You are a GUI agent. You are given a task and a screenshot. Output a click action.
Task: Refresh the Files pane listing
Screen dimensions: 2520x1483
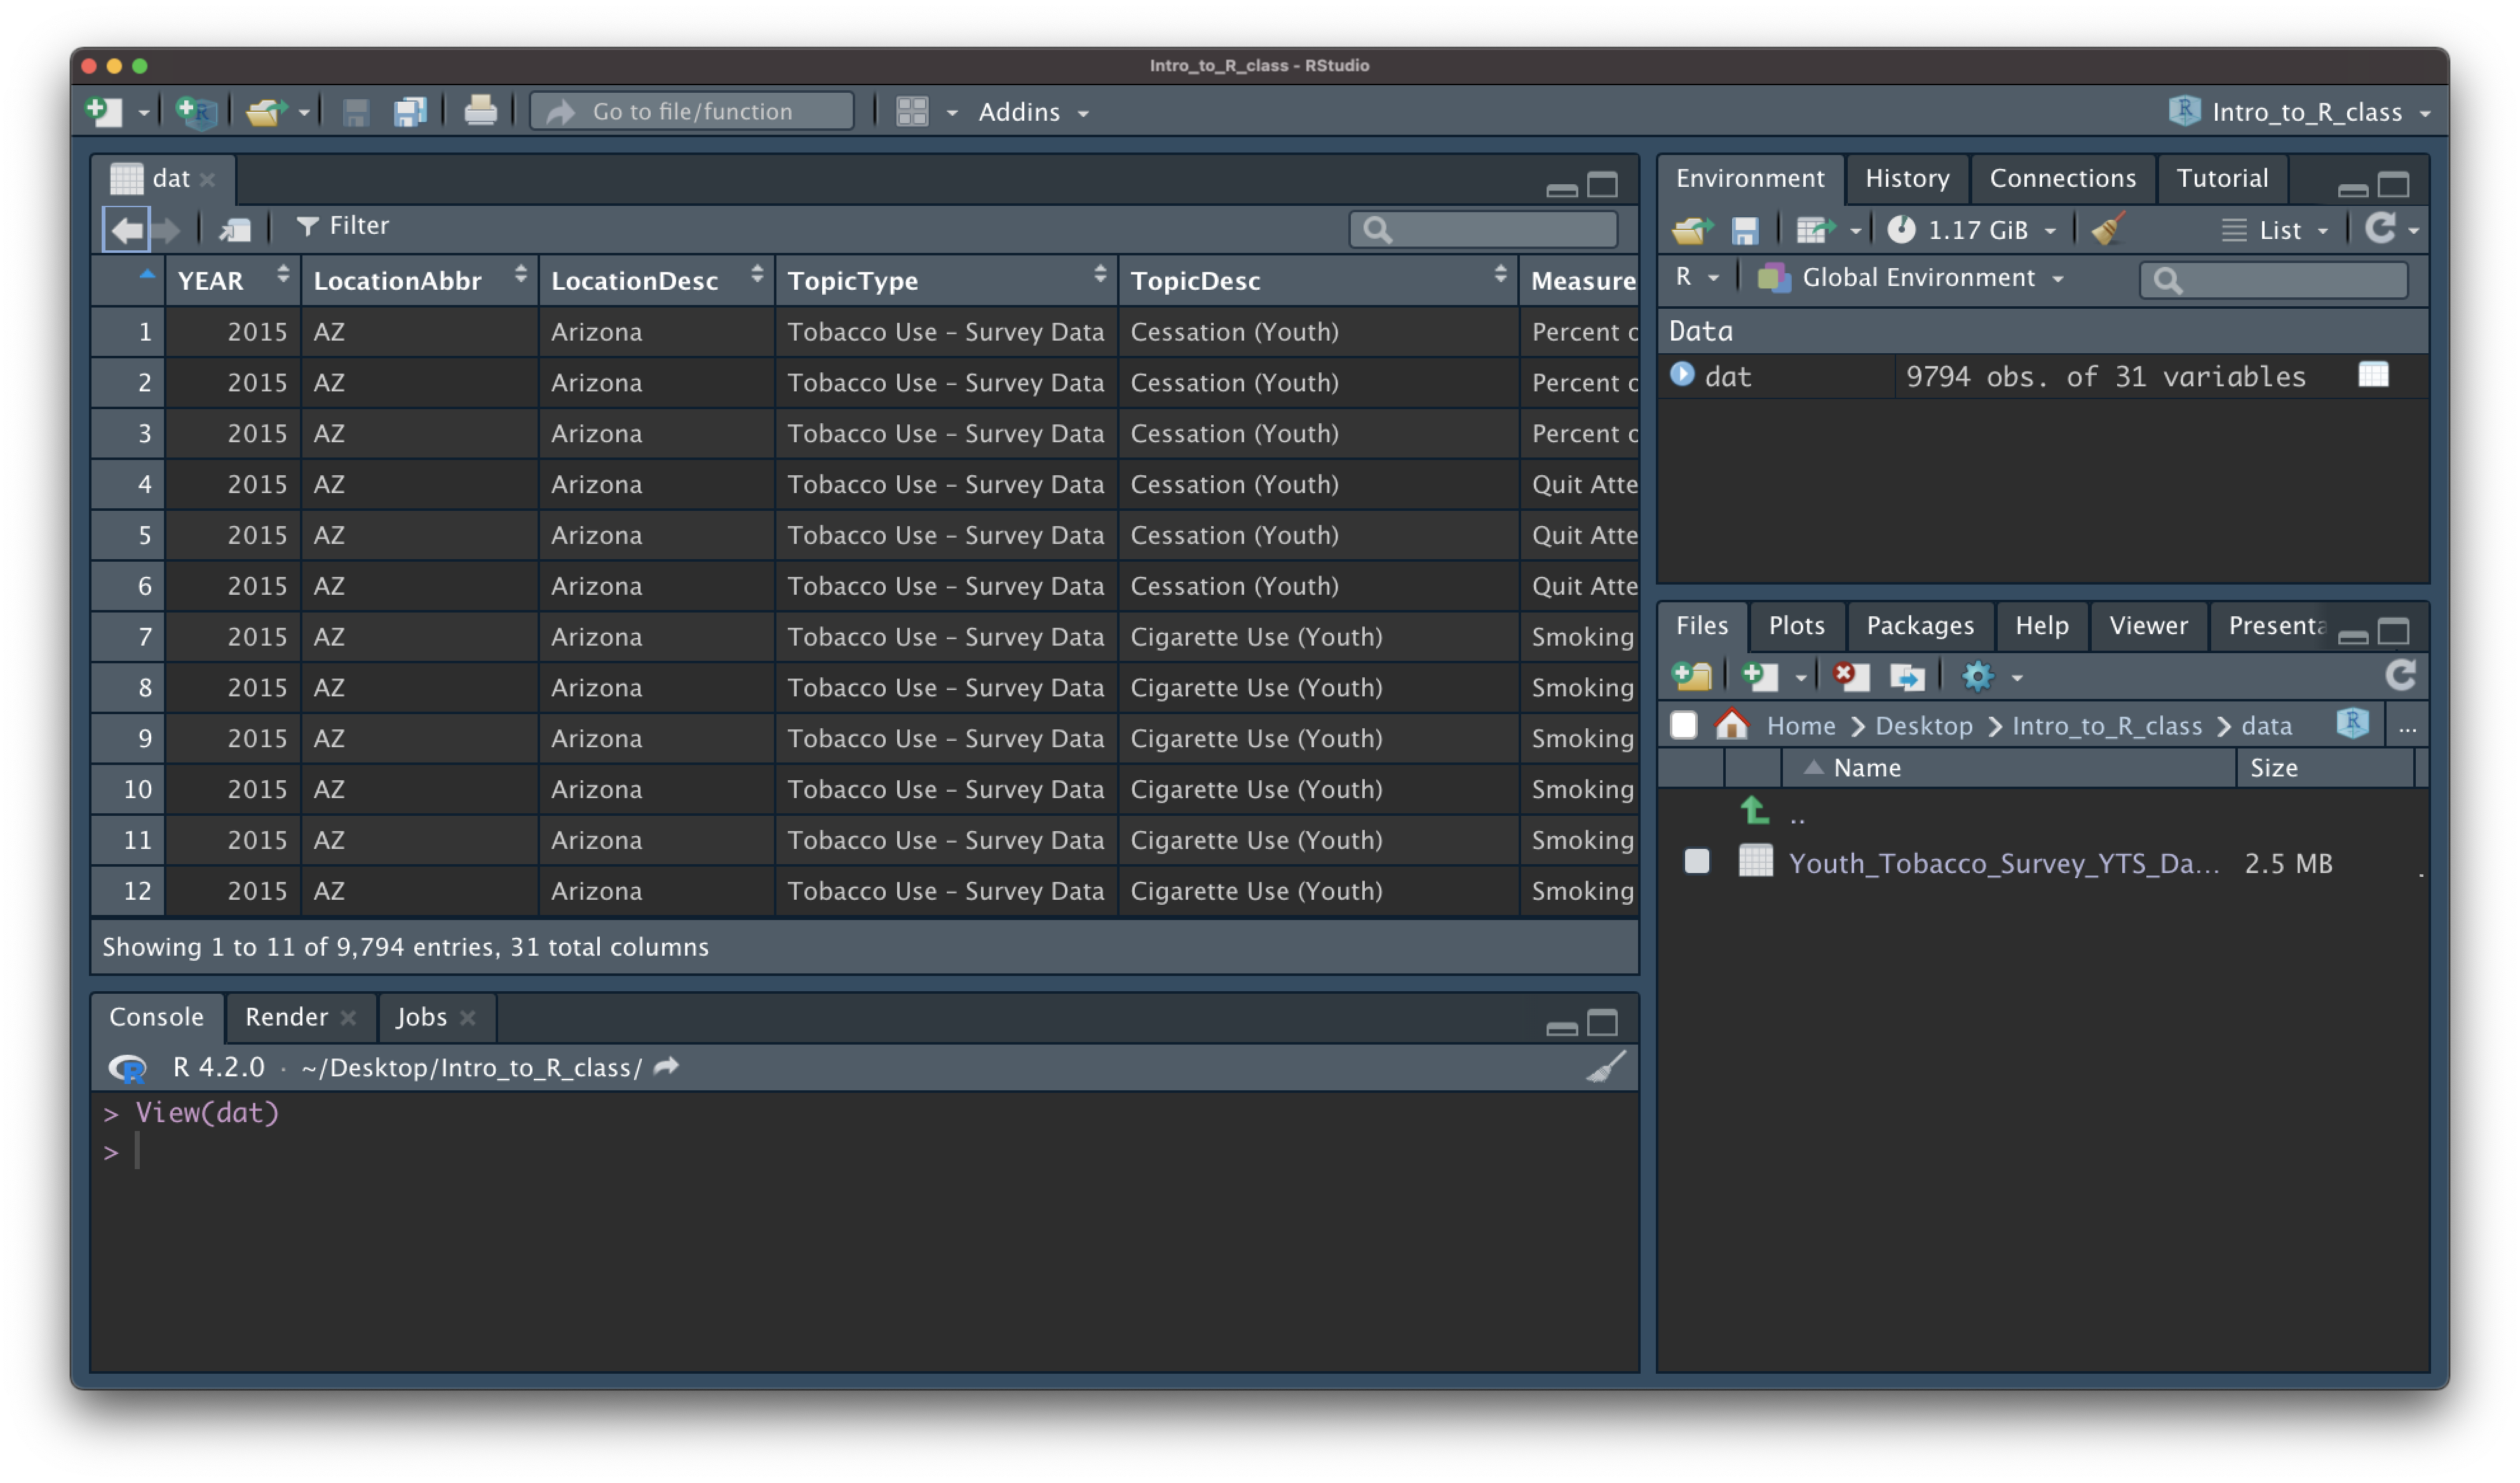coord(2402,675)
